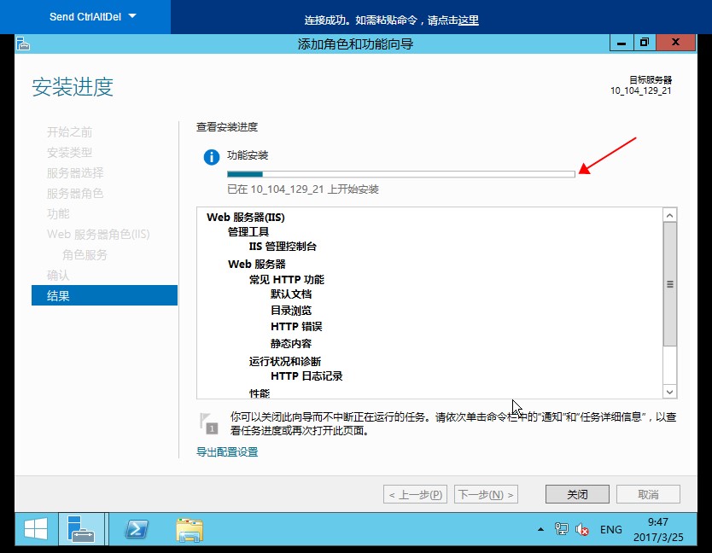Click the 功能安装 status label

point(248,155)
